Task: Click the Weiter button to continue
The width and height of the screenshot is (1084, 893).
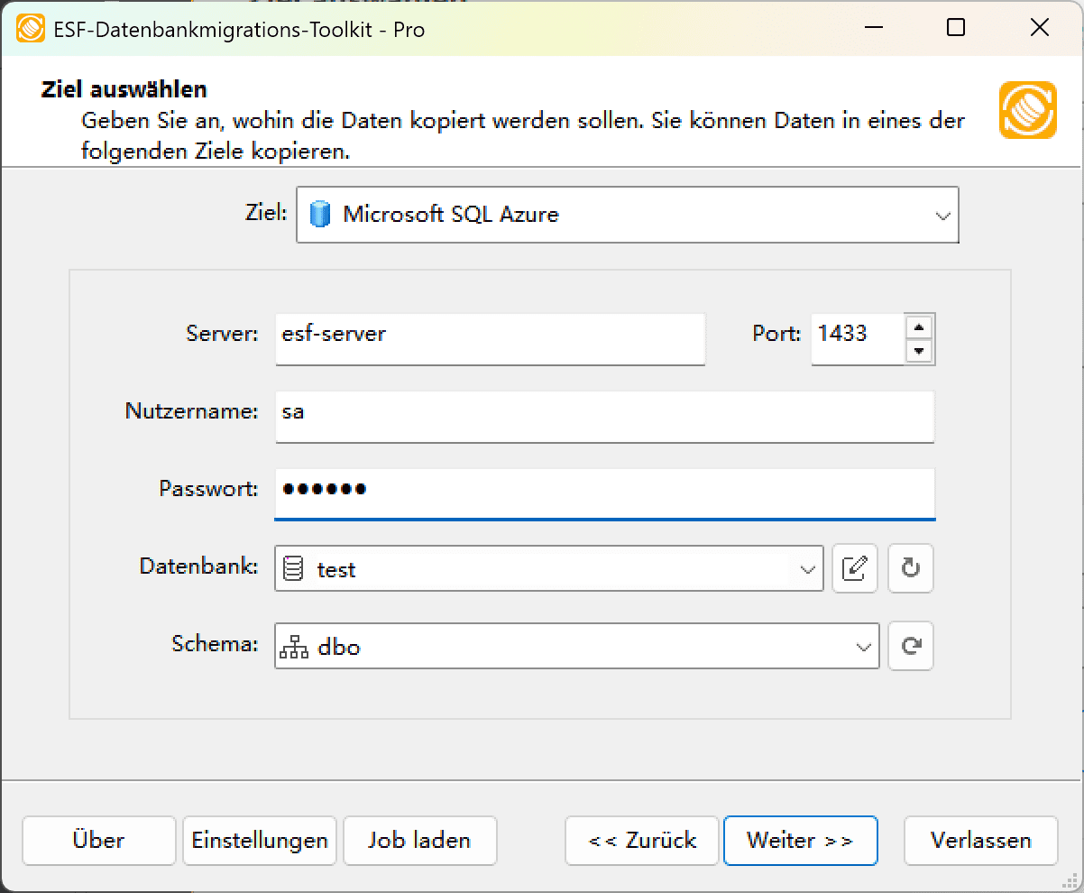Action: coord(800,840)
